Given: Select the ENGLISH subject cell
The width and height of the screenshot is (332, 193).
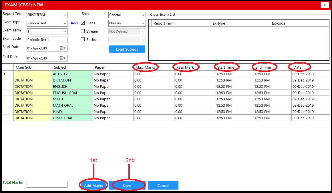Looking at the screenshot, I should (72, 86).
